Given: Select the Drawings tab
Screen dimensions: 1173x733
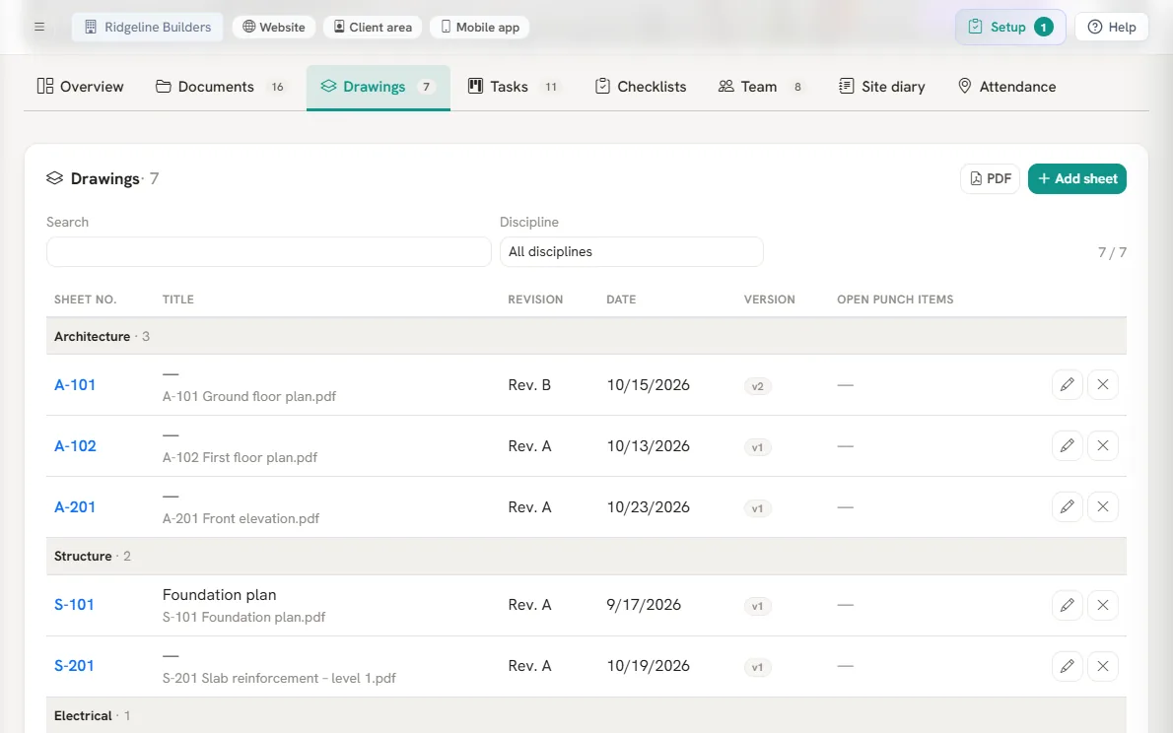Looking at the screenshot, I should pyautogui.click(x=379, y=87).
